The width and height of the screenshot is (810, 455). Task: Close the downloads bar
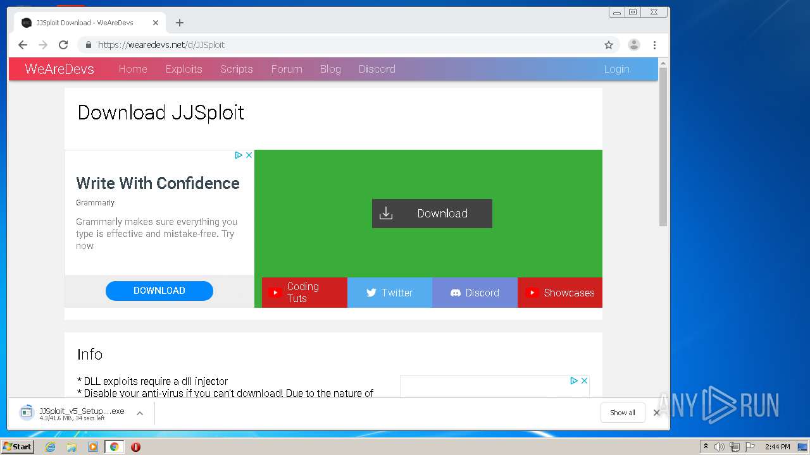coord(656,413)
